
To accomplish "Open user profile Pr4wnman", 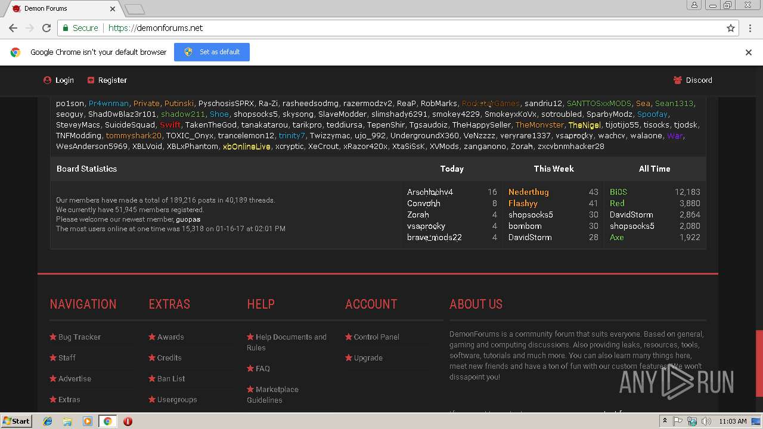I will [108, 104].
